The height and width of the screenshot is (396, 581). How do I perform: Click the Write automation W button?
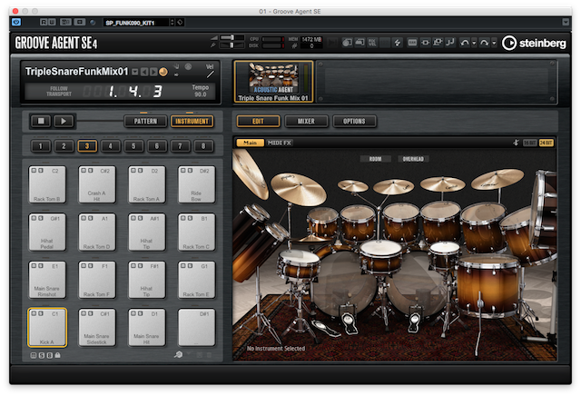[x=52, y=22]
